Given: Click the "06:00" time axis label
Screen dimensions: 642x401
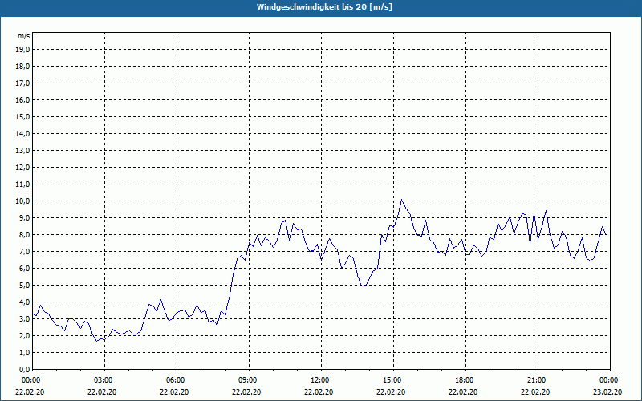Looking at the screenshot, I should click(177, 380).
